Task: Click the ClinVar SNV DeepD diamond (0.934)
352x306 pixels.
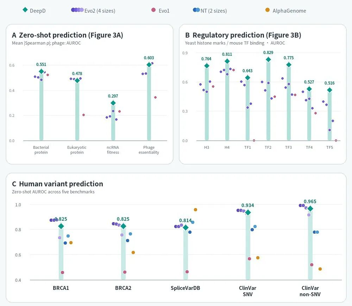Action: click(248, 212)
